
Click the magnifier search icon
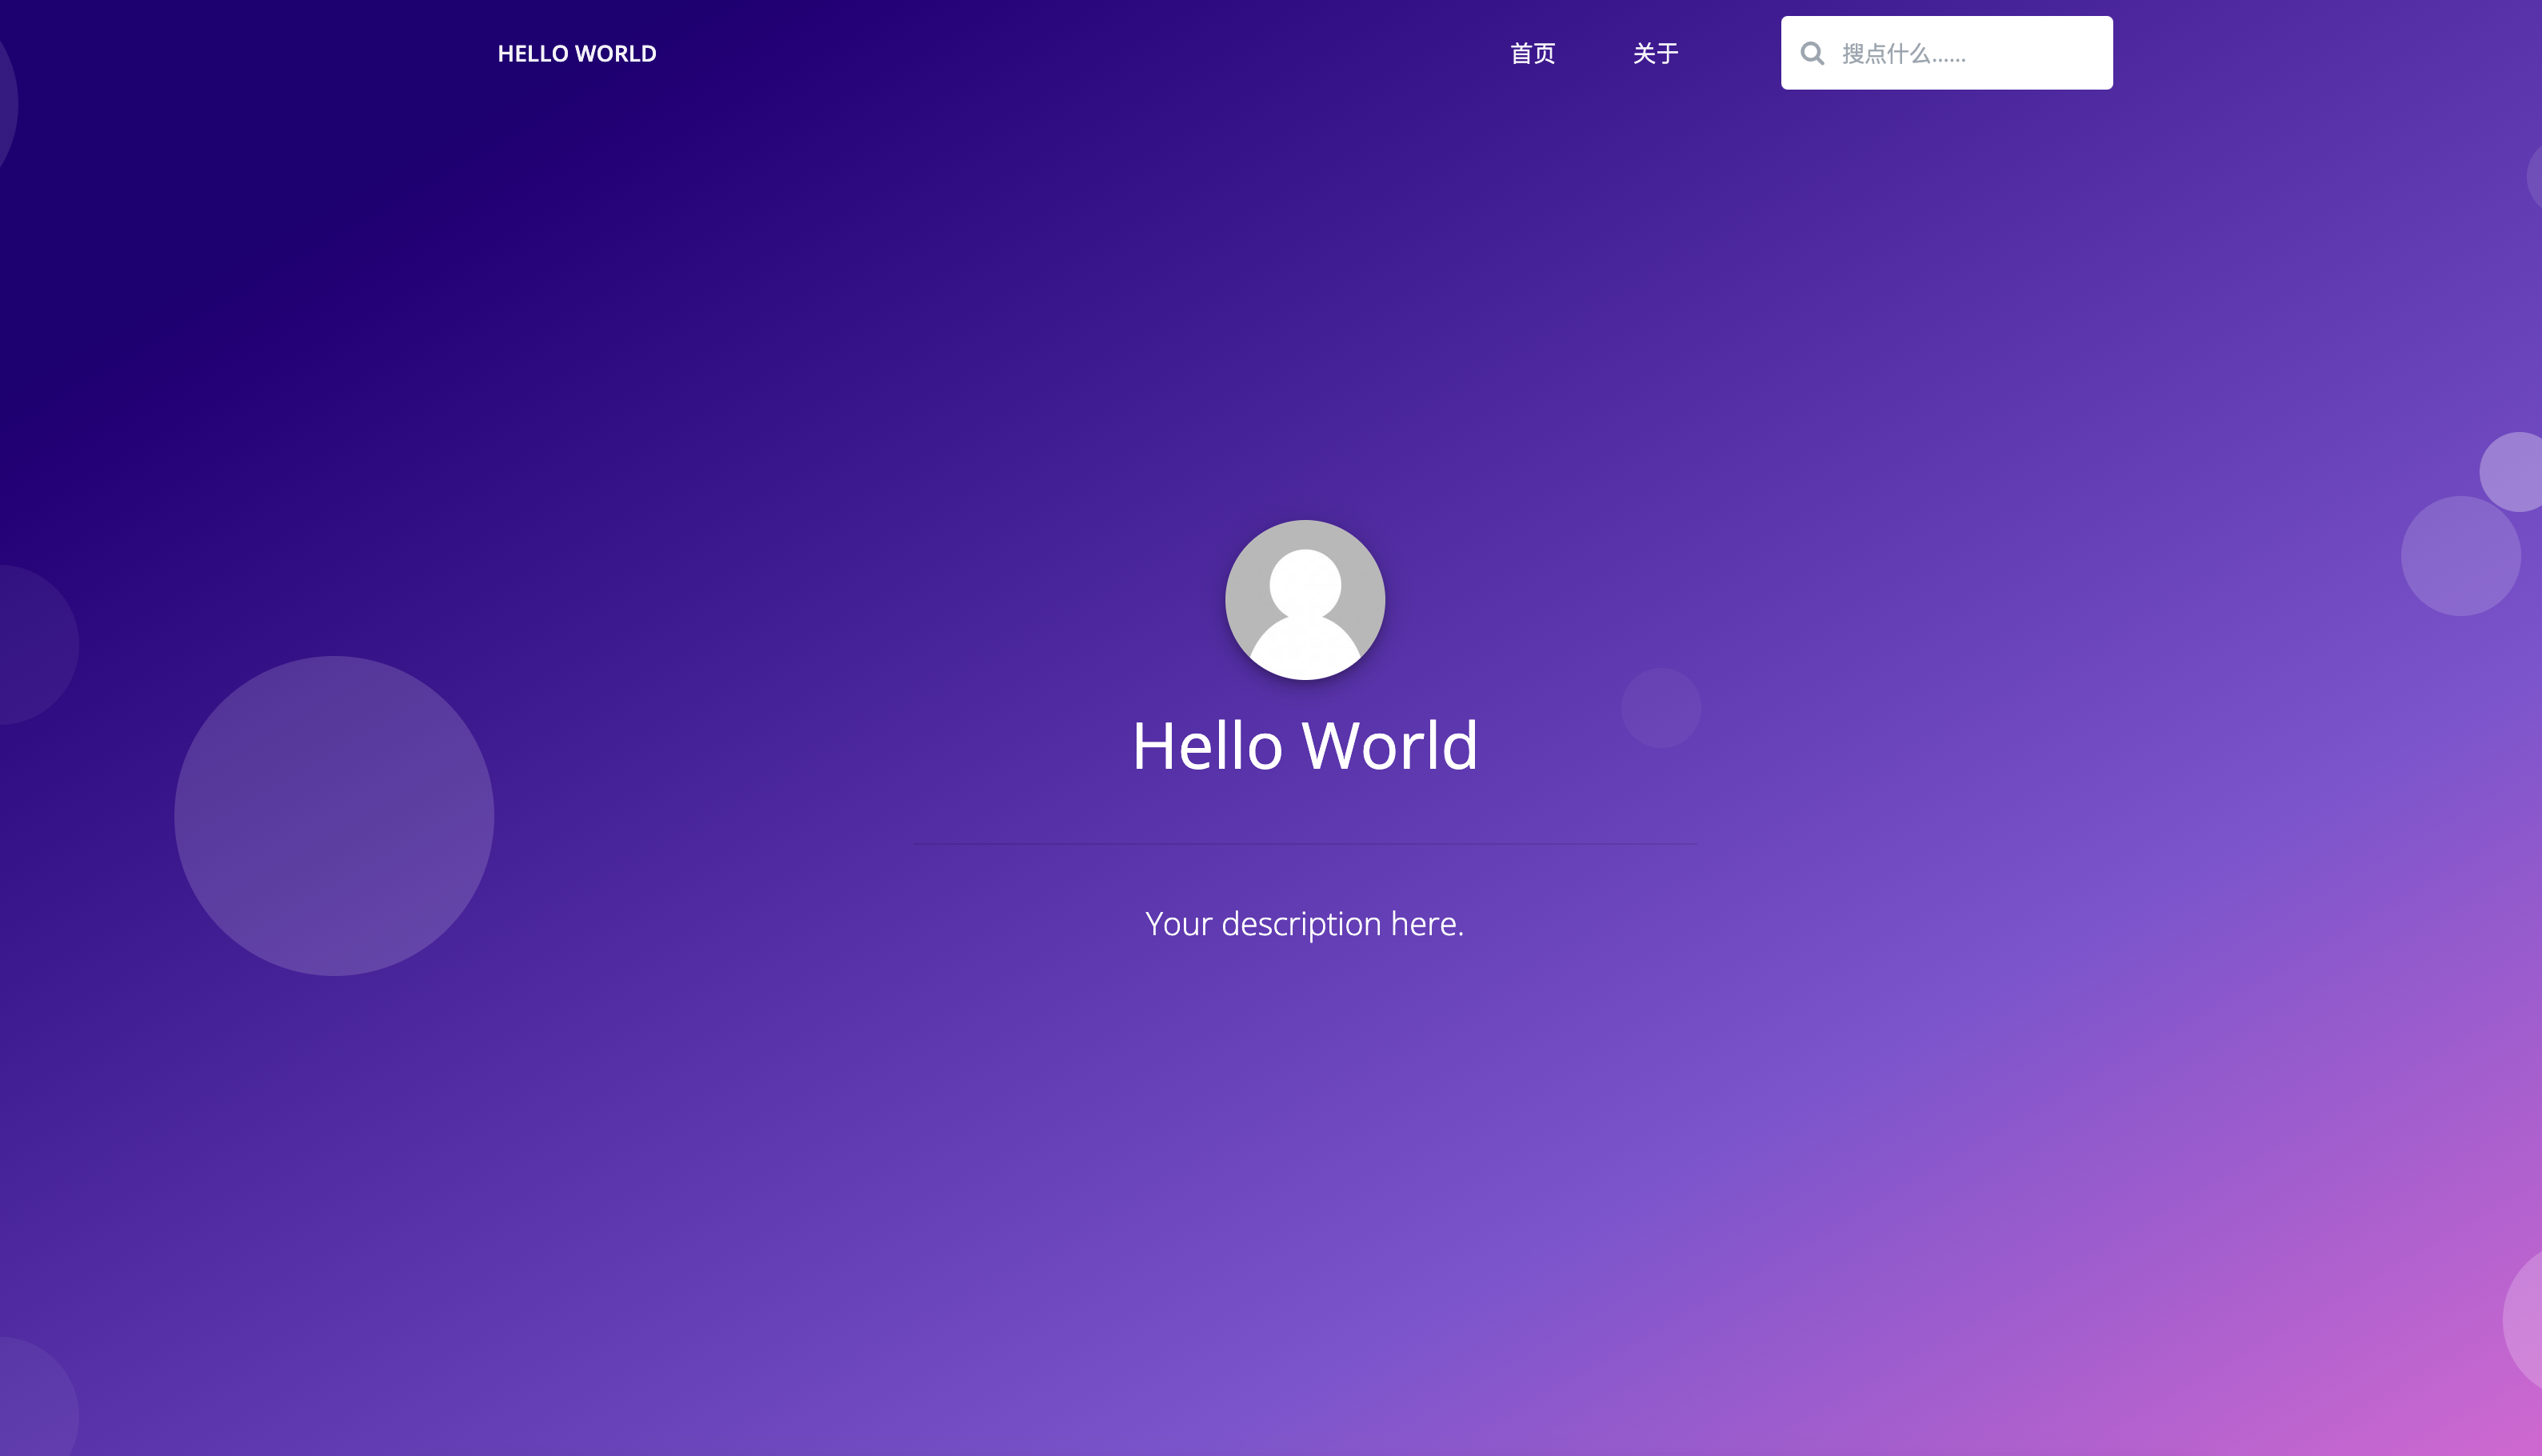coord(1813,53)
